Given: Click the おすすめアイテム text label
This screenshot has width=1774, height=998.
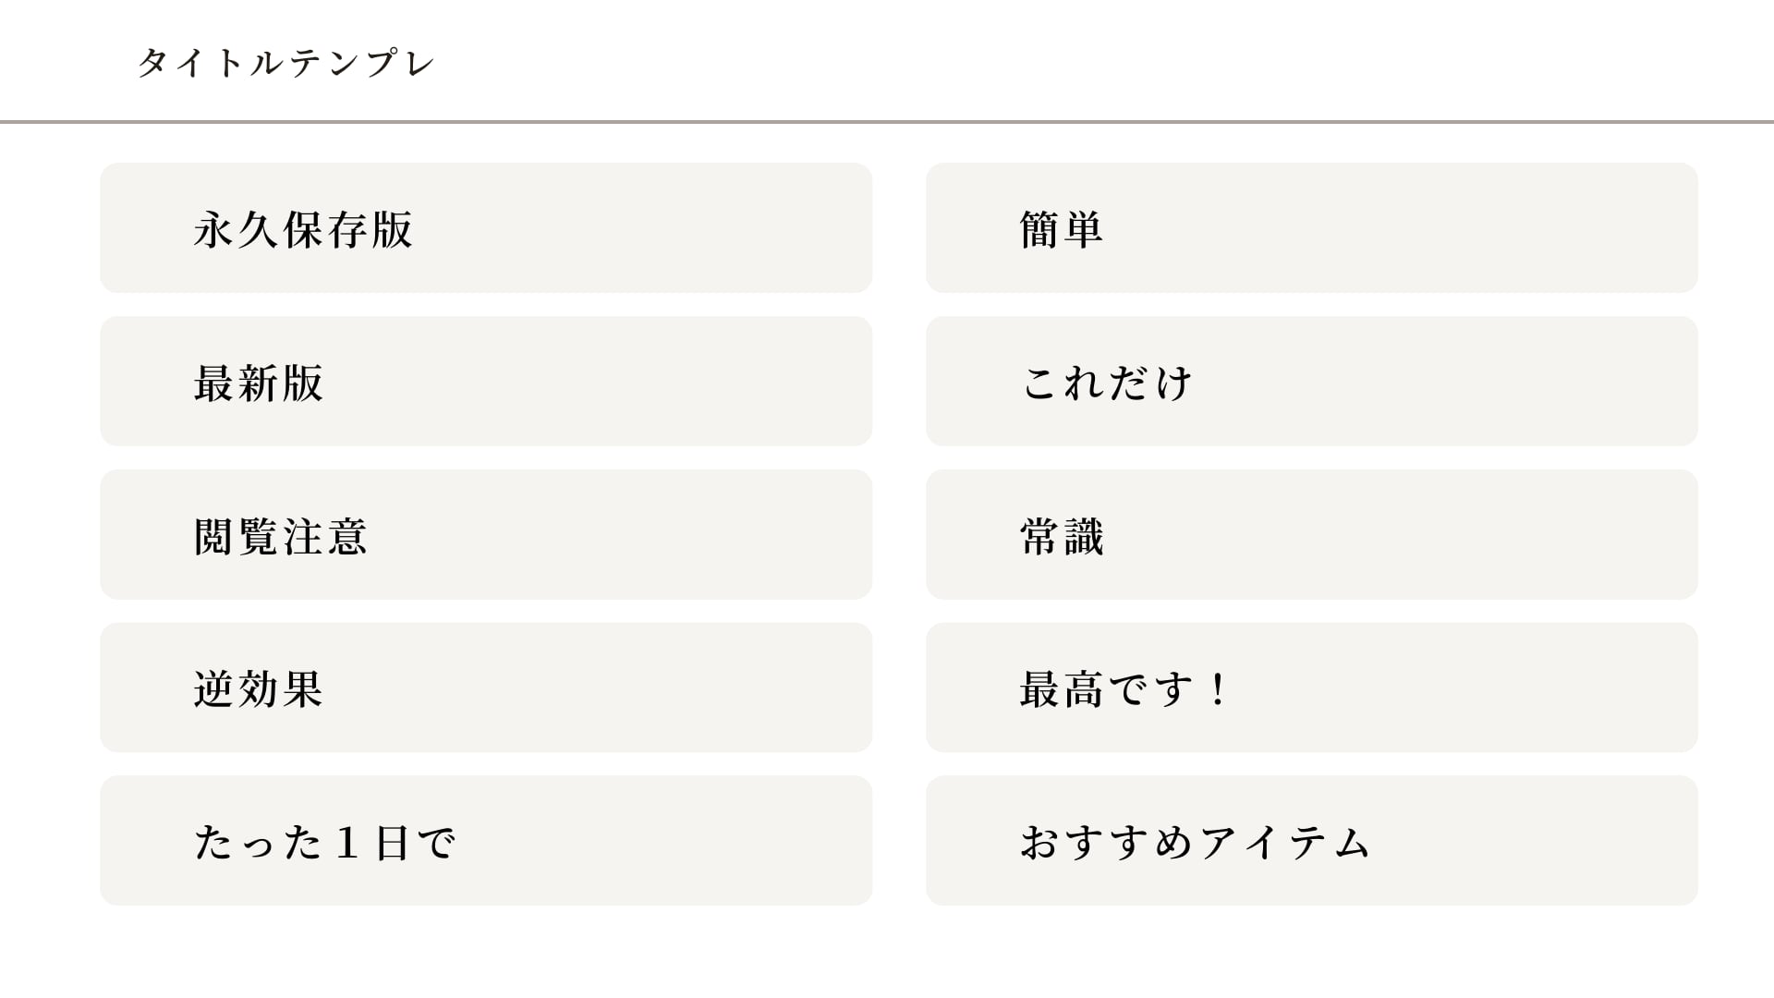Looking at the screenshot, I should [x=1194, y=843].
